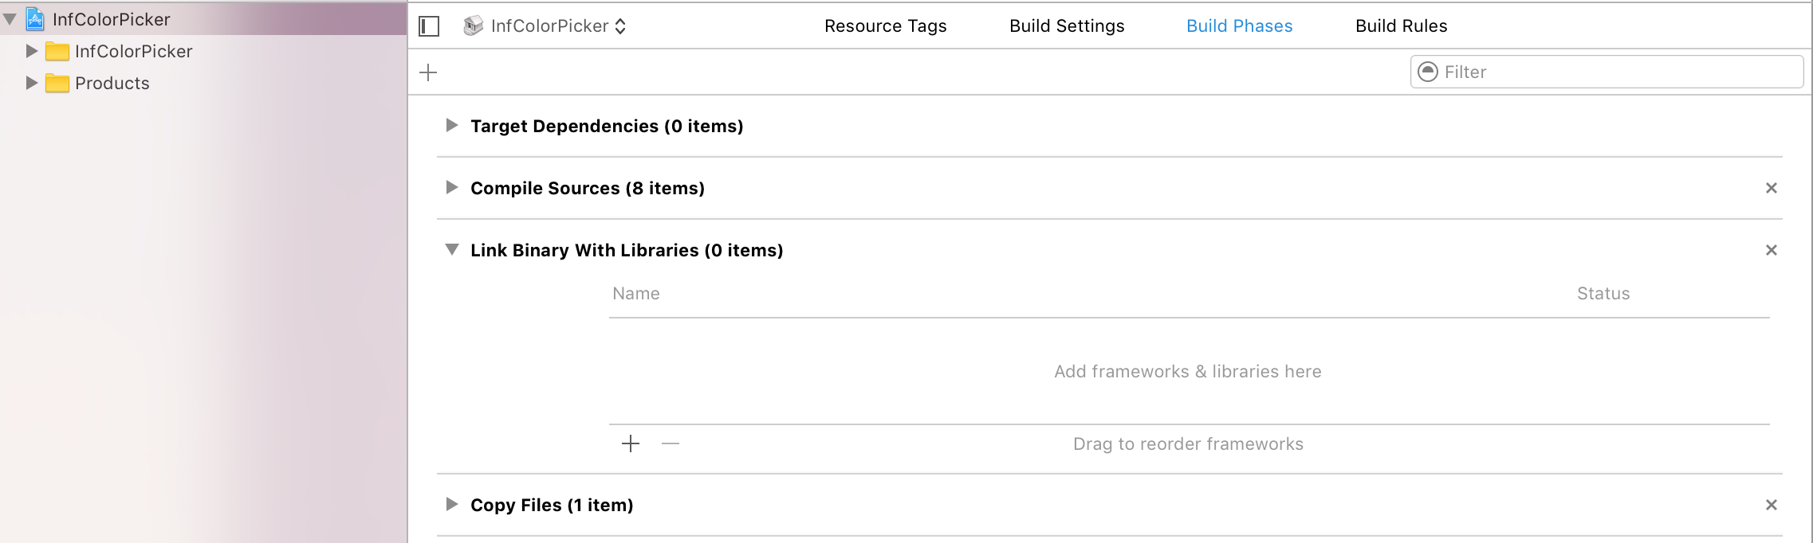1813x543 pixels.
Task: Open the Products folder icon in navigator
Action: coord(57,83)
